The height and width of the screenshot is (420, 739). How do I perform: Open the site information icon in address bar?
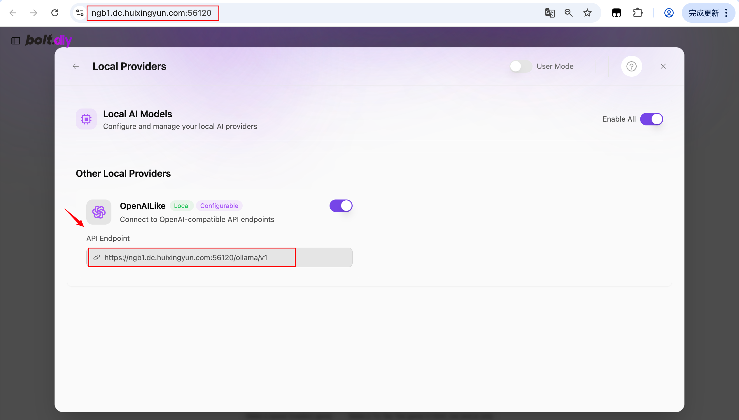tap(80, 13)
